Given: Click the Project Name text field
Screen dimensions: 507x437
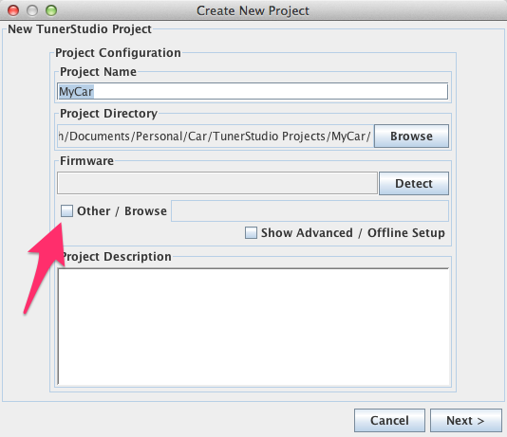Looking at the screenshot, I should click(x=253, y=92).
